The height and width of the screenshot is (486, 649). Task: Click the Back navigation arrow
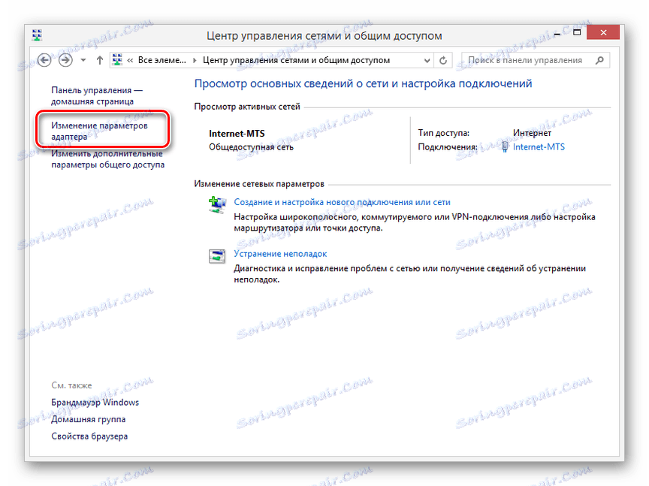click(44, 60)
